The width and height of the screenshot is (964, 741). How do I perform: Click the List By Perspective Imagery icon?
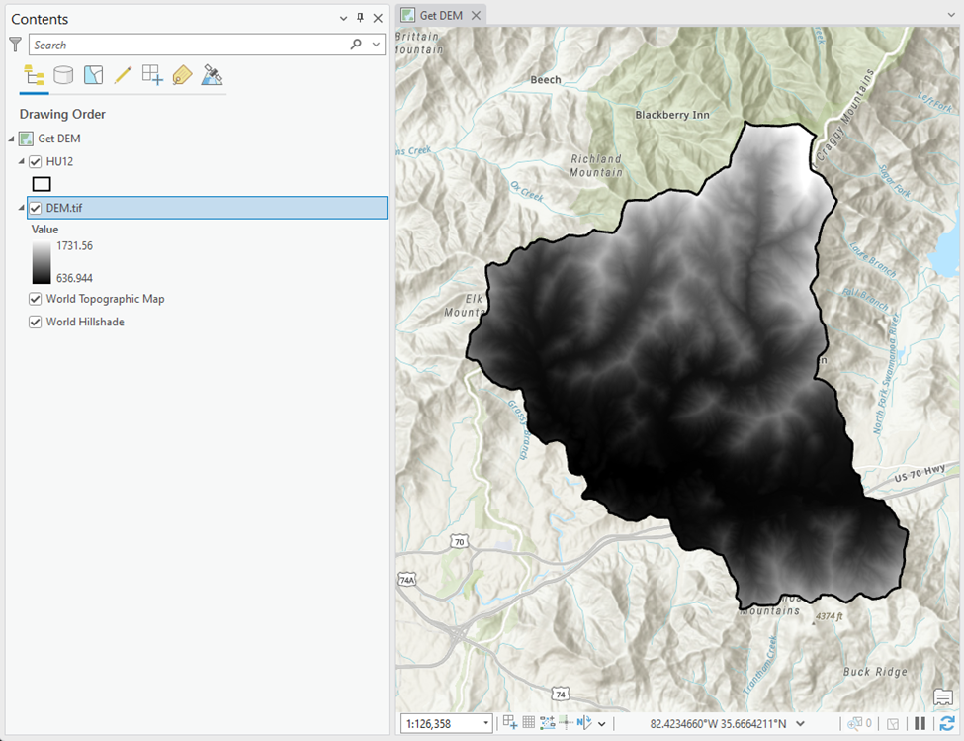(212, 75)
